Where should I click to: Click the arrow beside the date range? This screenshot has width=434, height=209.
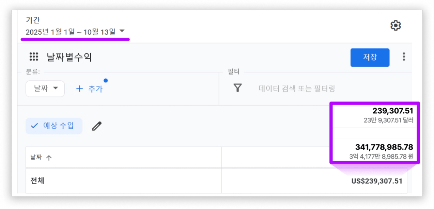click(122, 32)
